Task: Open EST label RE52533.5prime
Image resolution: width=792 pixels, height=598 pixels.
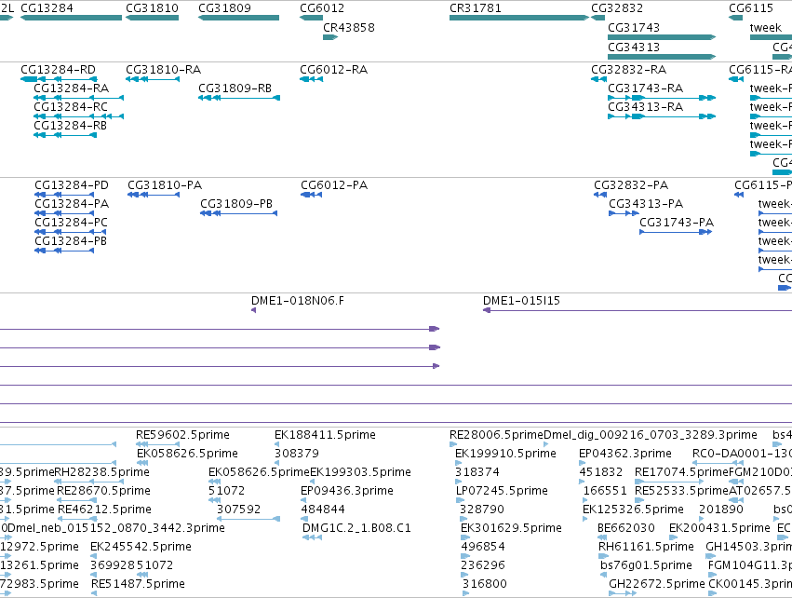Action: pos(681,491)
